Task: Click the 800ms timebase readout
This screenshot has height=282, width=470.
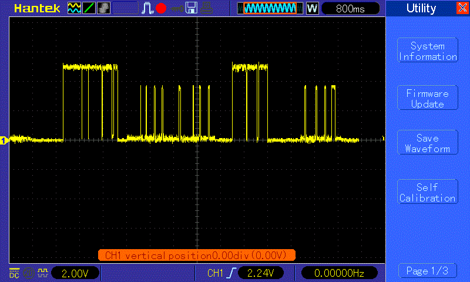Action: [x=350, y=8]
